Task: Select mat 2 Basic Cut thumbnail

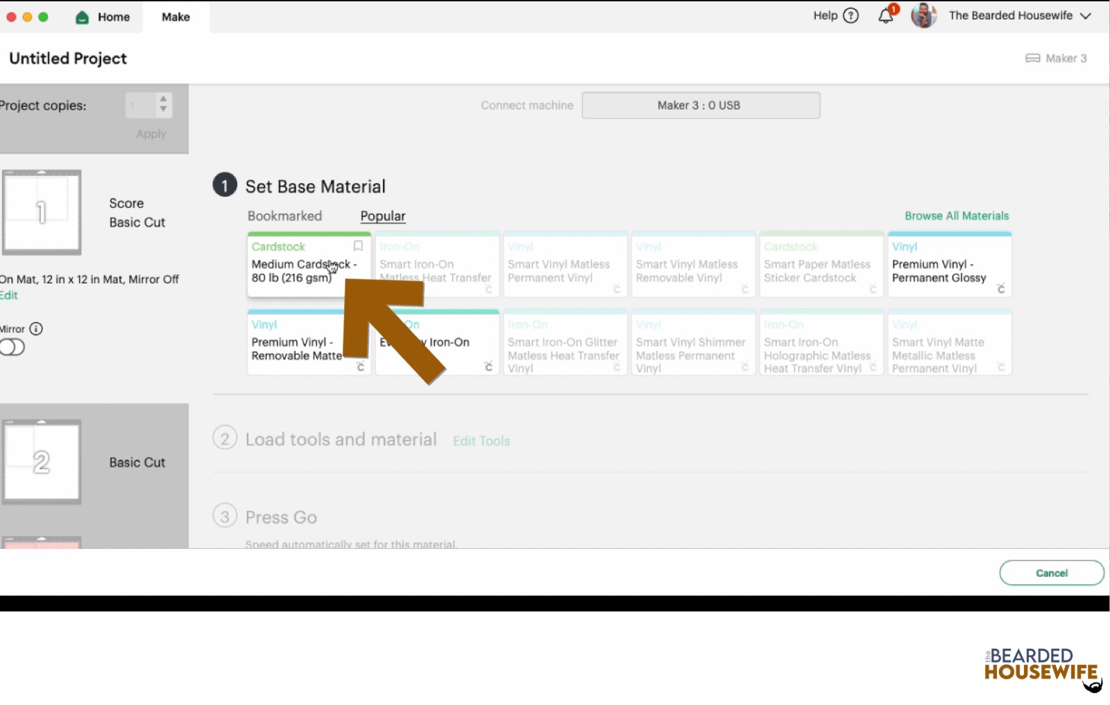Action: point(42,462)
